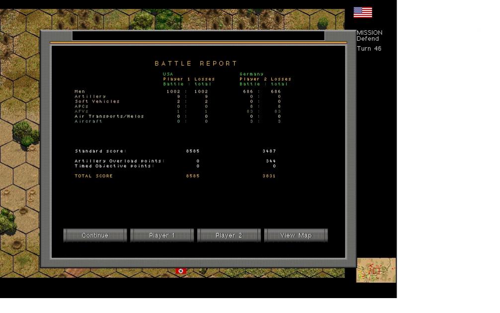Click the MISSION Defend label

[369, 36]
